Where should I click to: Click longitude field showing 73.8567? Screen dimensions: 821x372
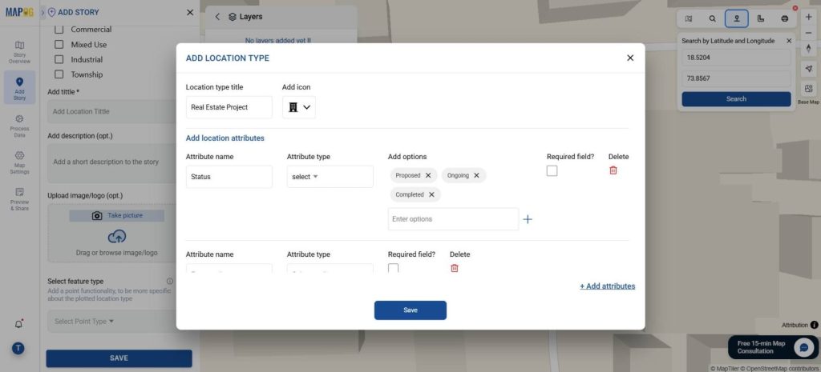tap(736, 78)
